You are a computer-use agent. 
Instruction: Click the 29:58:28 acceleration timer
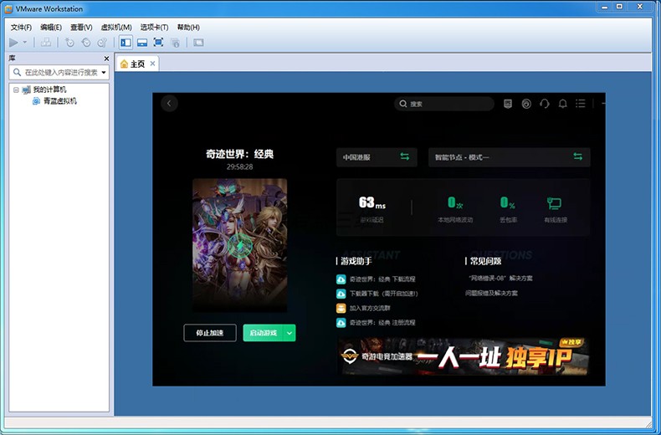239,167
